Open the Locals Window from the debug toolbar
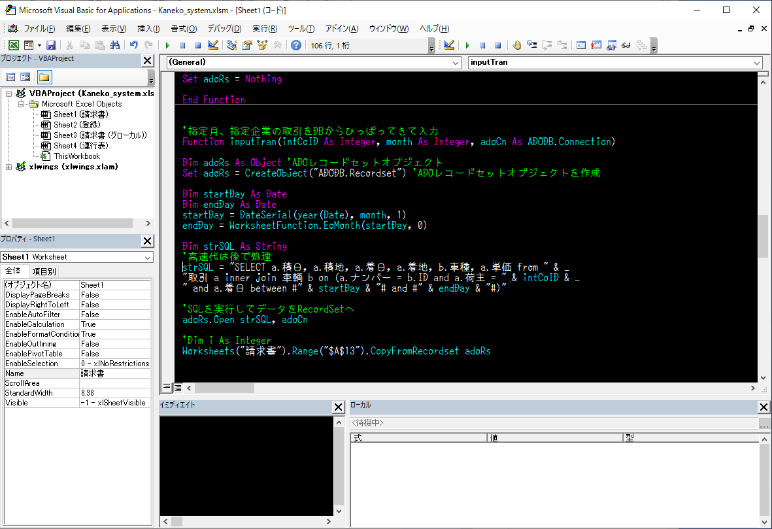This screenshot has width=772, height=529. (581, 45)
